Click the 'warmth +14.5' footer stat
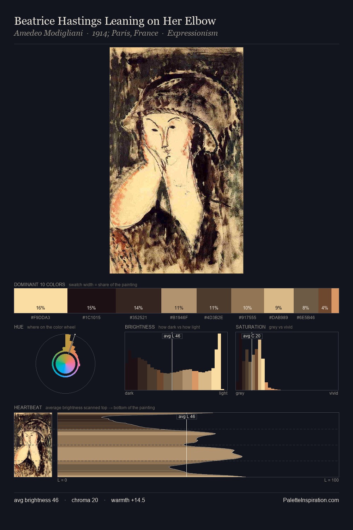353x530 pixels. tap(128, 500)
